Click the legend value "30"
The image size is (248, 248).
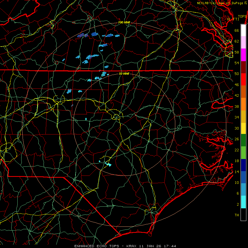237,128
